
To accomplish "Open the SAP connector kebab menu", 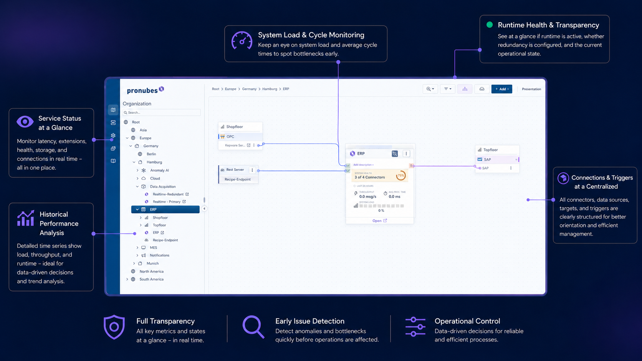I will pyautogui.click(x=511, y=168).
